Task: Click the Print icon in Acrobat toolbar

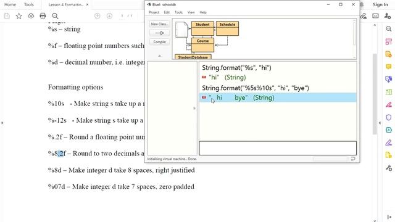Action: [x=43, y=16]
